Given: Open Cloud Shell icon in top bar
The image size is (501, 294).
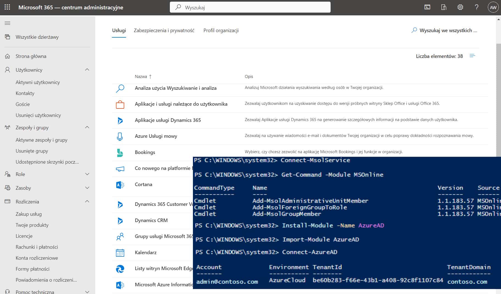Looking at the screenshot, I should pyautogui.click(x=427, y=7).
